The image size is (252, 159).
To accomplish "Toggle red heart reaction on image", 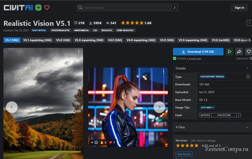I will pyautogui.click(x=112, y=142).
